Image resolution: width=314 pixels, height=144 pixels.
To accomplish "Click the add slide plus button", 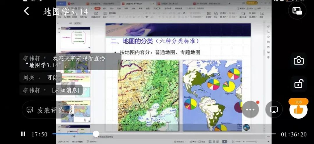I will coord(74,136).
